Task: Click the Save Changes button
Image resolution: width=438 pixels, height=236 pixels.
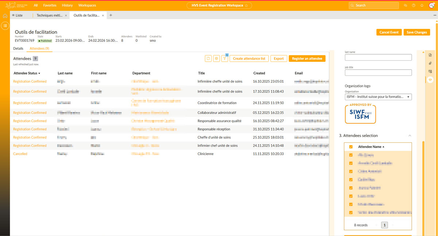Action: 416,32
